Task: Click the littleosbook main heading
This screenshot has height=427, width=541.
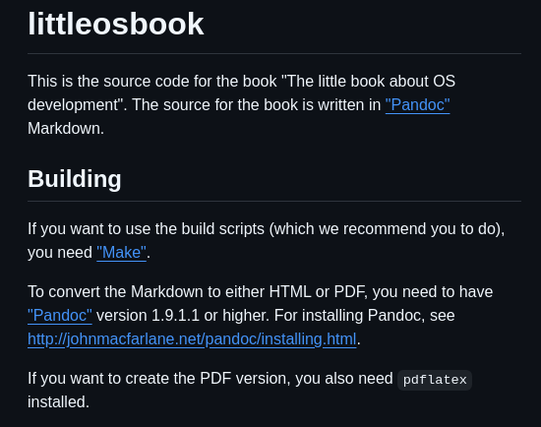Action: 116,24
